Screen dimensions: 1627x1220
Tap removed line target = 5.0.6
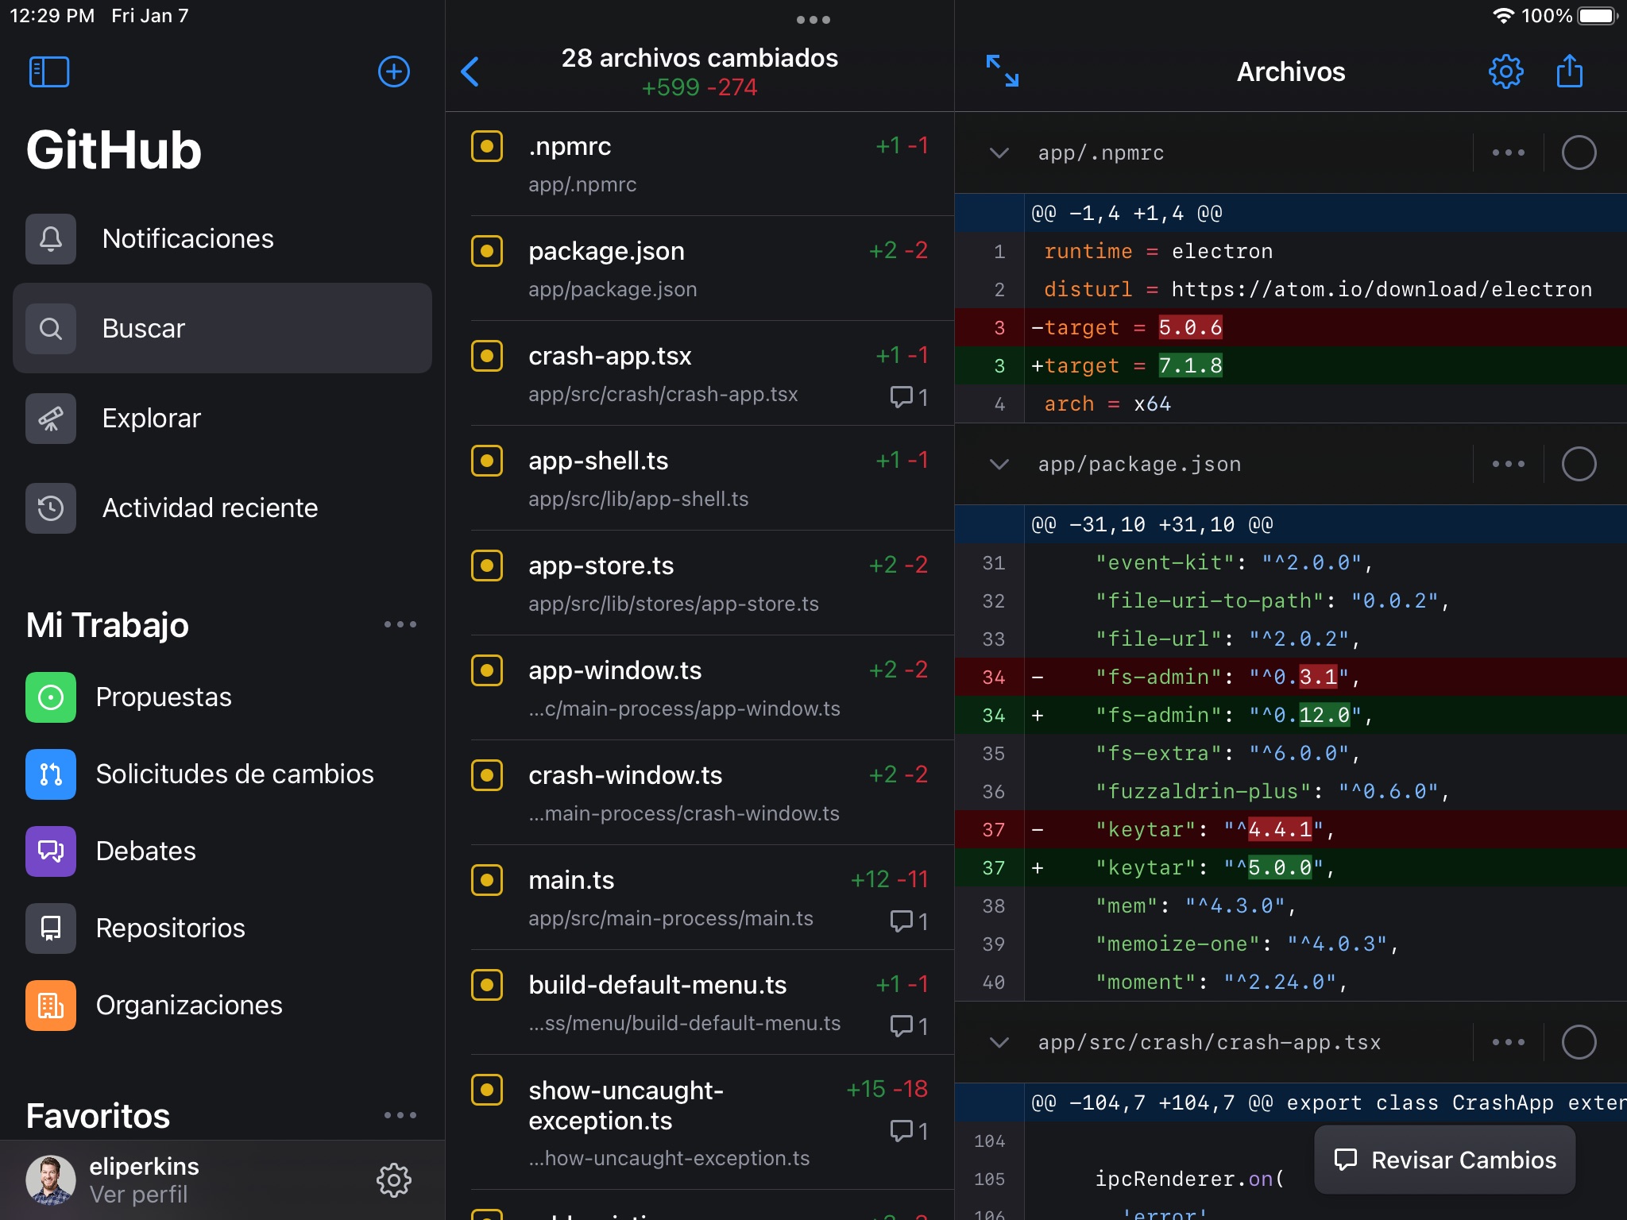tap(1290, 327)
